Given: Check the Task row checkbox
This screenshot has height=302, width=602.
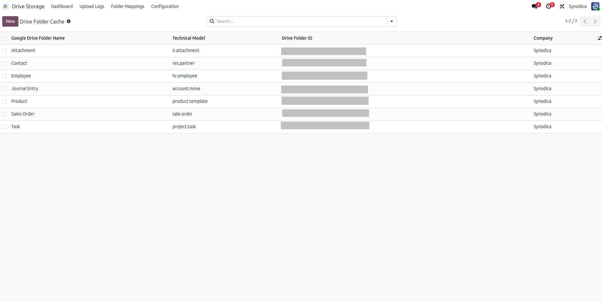Looking at the screenshot, I should (4, 127).
